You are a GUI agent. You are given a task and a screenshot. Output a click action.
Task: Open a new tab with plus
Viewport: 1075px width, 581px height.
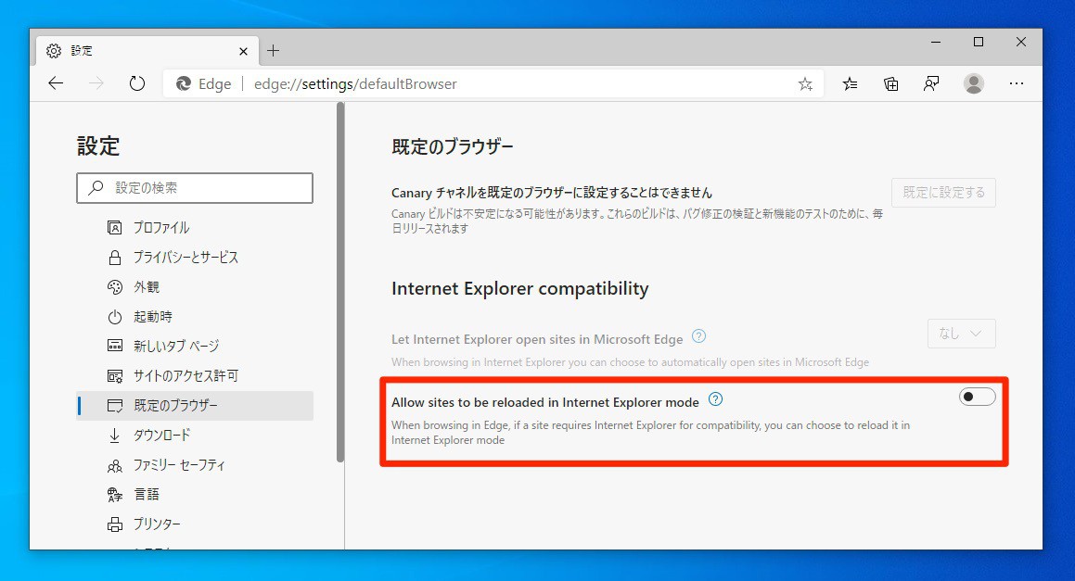click(273, 51)
